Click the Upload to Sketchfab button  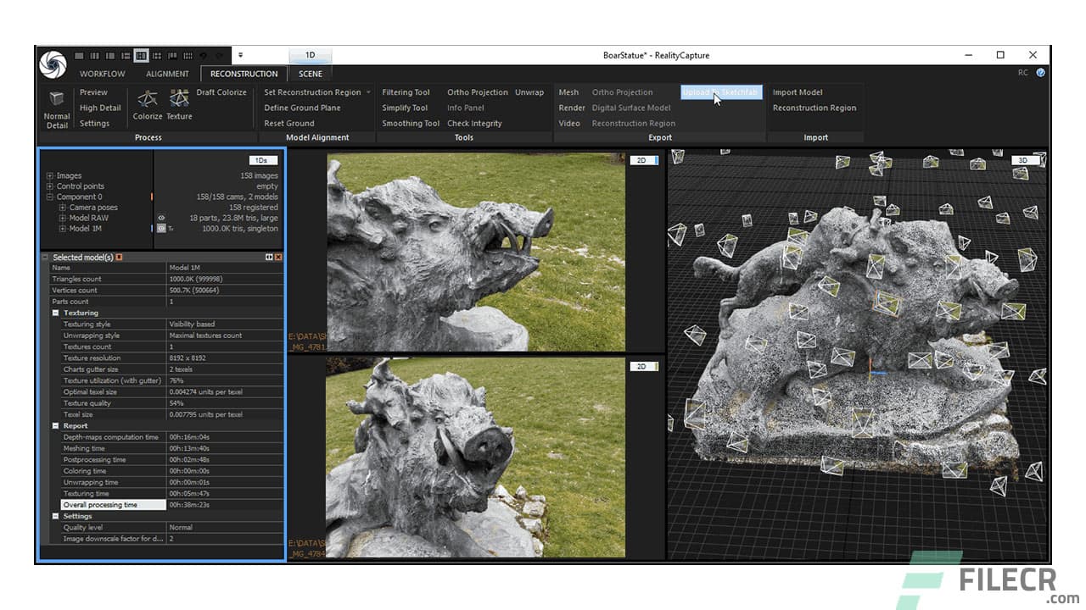click(x=719, y=91)
